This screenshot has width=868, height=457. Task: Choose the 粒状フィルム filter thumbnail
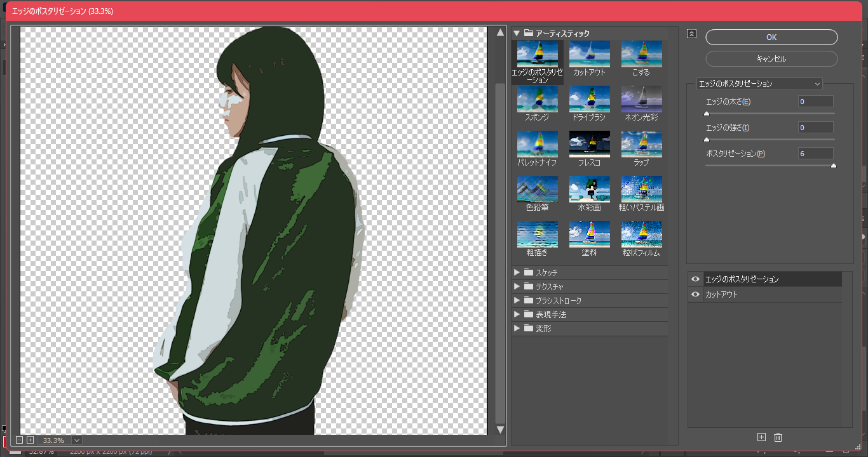(641, 235)
